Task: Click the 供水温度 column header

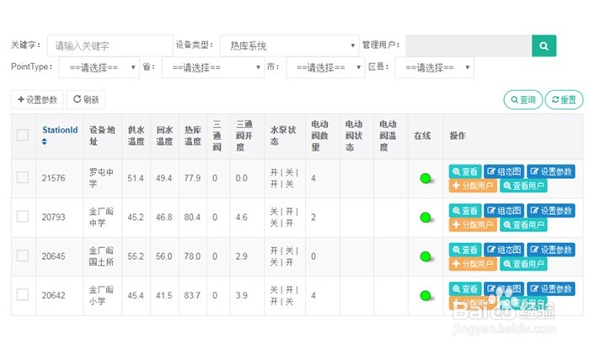Action: (x=136, y=136)
